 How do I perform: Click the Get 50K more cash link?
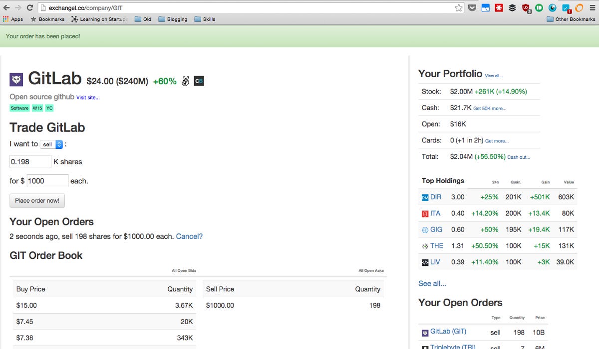click(490, 108)
